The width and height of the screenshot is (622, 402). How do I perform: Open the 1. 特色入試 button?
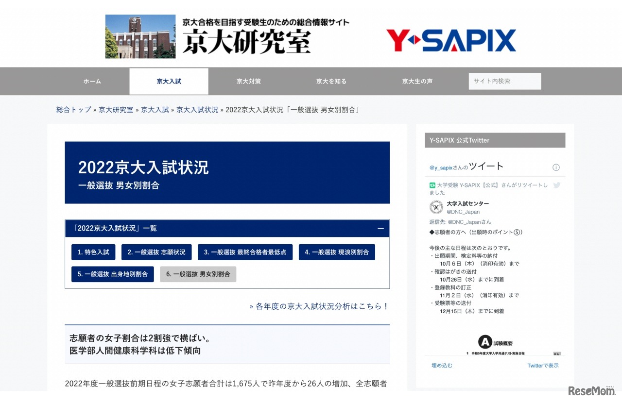pyautogui.click(x=93, y=252)
